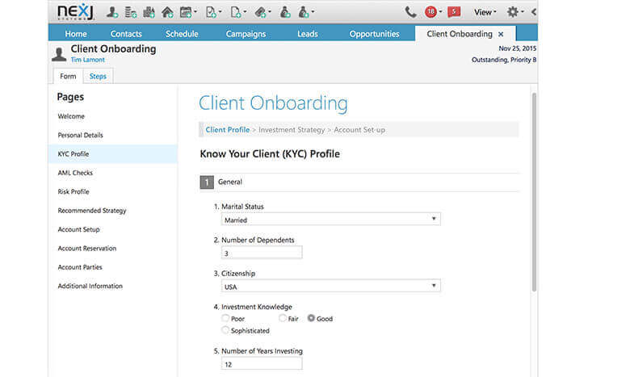Expand the arrow next to the tag icon
The image size is (630, 377).
pyautogui.click(x=270, y=11)
